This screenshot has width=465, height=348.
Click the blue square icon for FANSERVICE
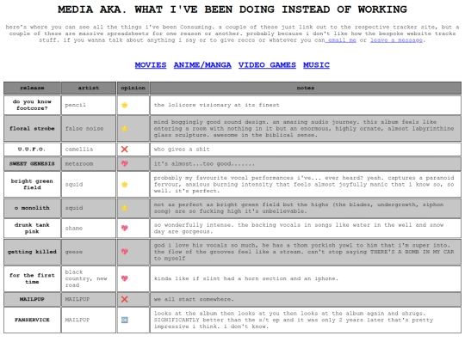[125, 320]
